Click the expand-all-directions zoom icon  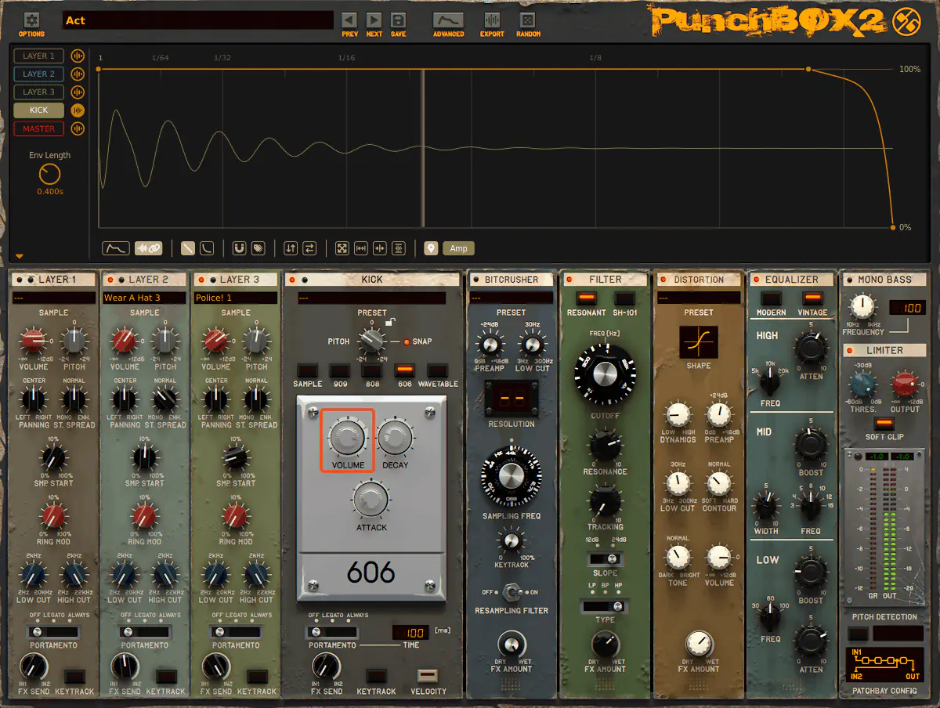click(342, 248)
